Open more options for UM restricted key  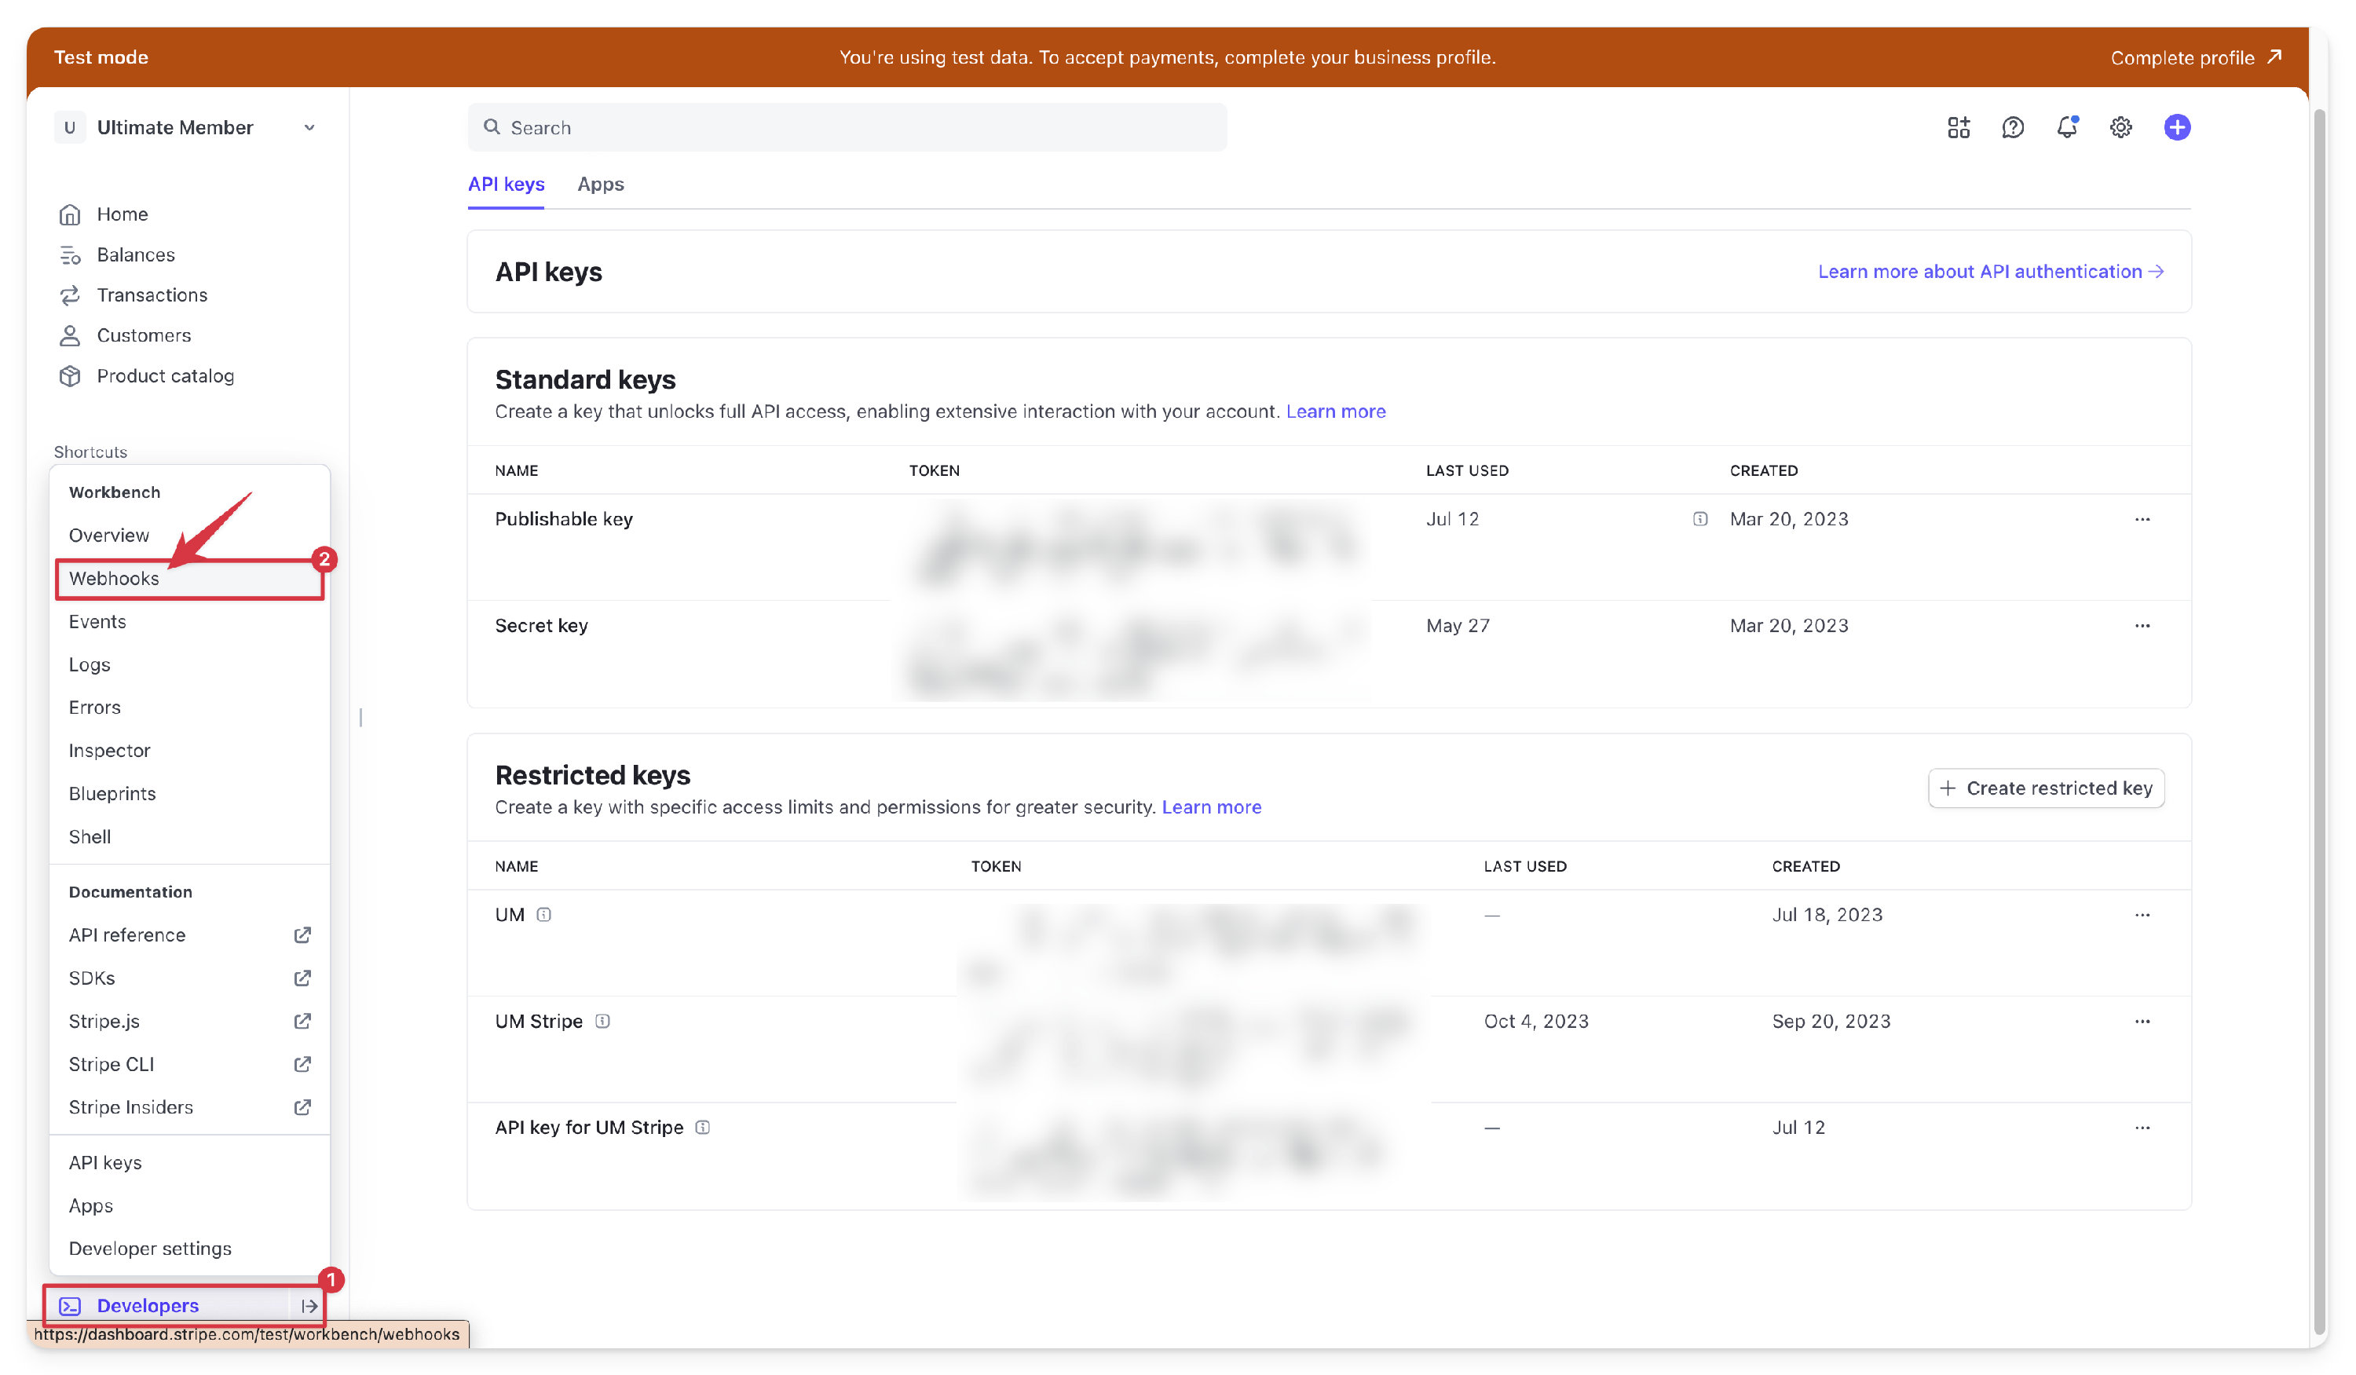[x=2142, y=914]
